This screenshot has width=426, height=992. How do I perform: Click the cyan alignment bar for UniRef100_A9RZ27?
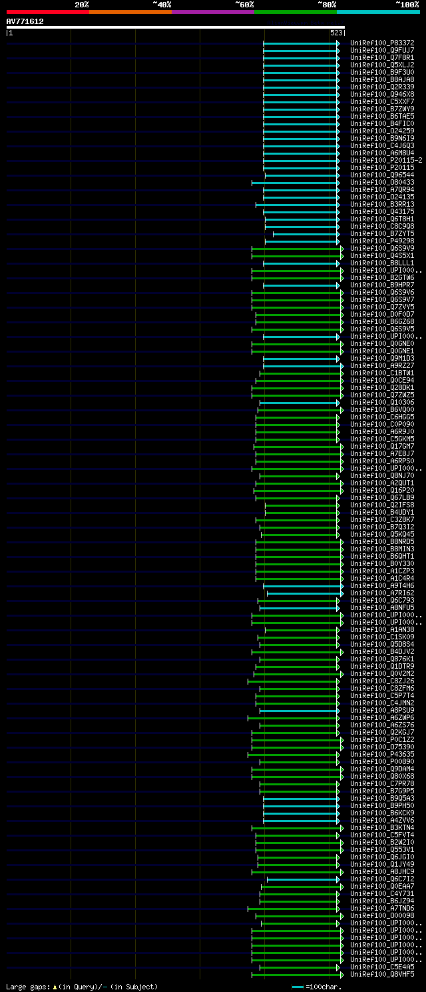tap(304, 365)
